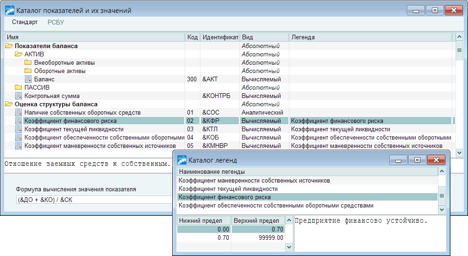
Task: Click icon of Коэффициент финансового риска row
Action: coord(19,121)
